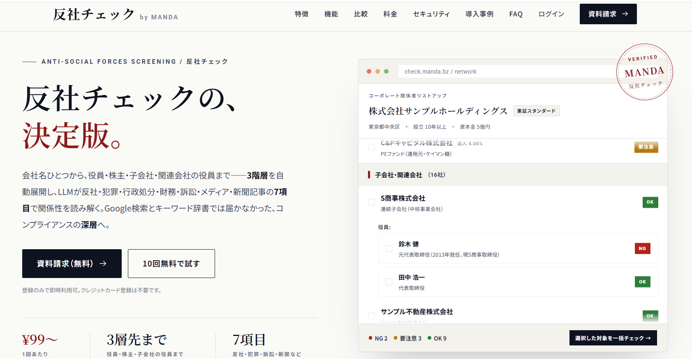Viewport: 692px width, 359px height.
Task: Tick the S商事株式会社 checkbox
Action: point(371,202)
